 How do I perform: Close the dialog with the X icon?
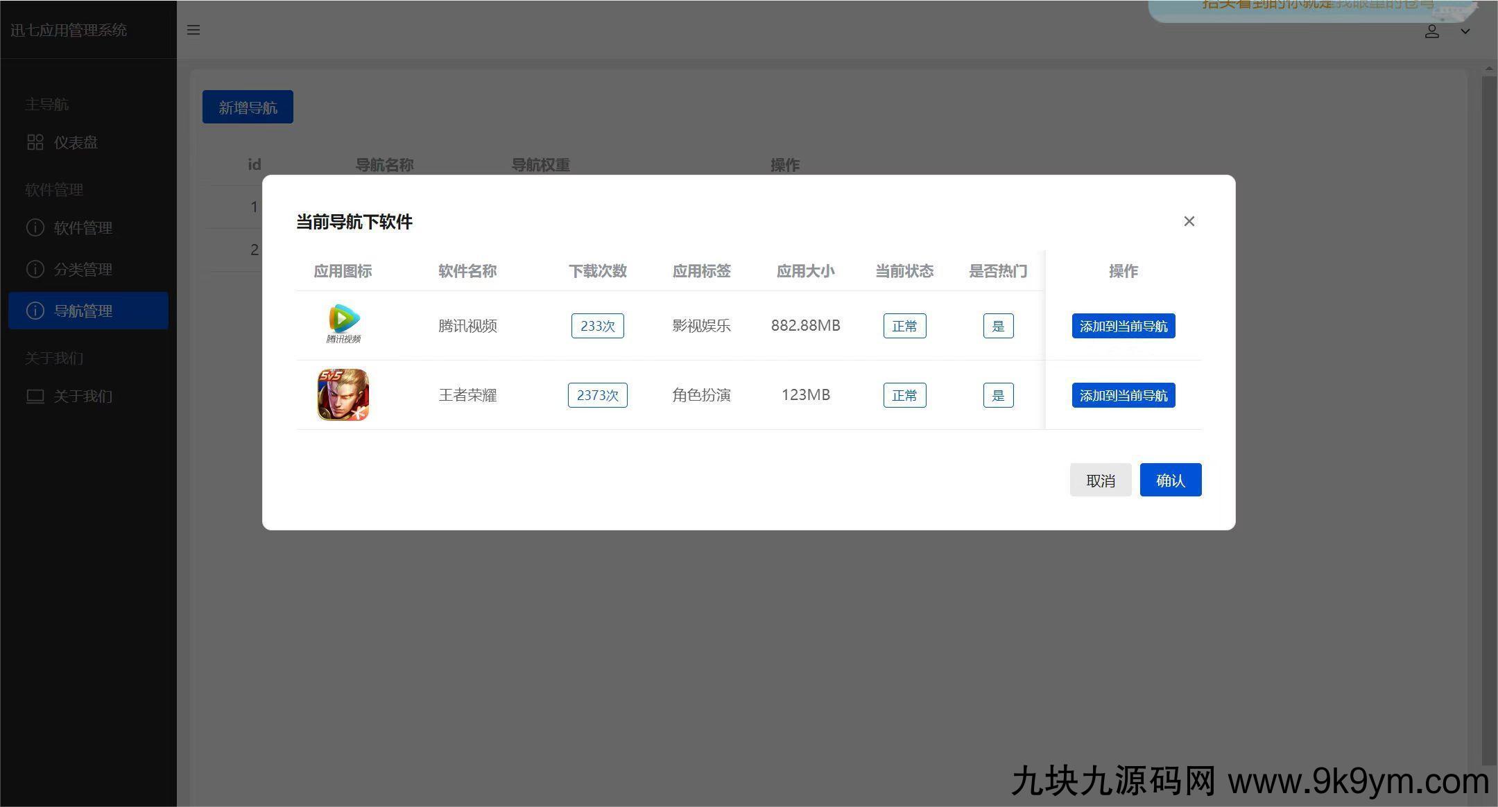point(1189,221)
